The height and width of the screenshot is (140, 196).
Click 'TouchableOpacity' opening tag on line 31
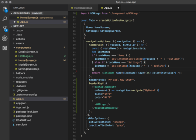104,87
